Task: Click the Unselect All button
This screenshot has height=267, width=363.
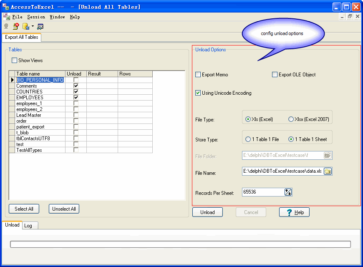Action: point(64,209)
